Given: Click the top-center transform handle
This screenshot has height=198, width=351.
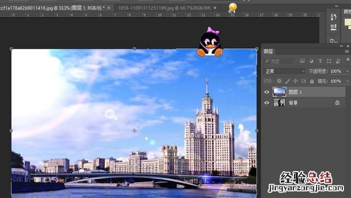Looking at the screenshot, I should pyautogui.click(x=134, y=49).
